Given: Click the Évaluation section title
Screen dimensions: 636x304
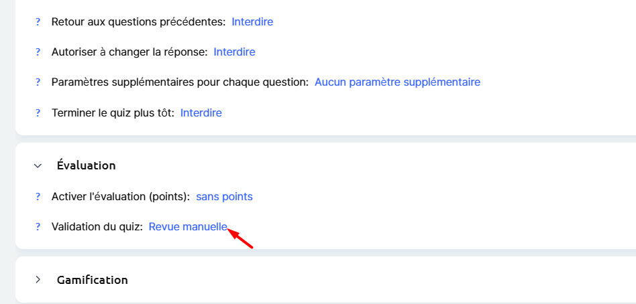Looking at the screenshot, I should tap(87, 165).
